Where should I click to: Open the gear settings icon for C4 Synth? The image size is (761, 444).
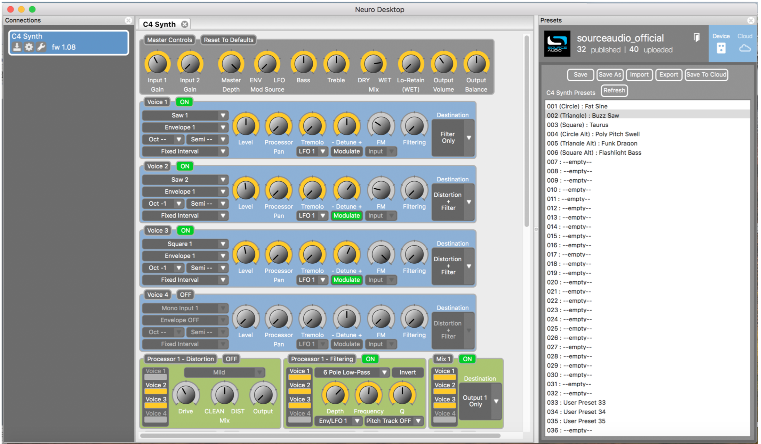[x=29, y=47]
